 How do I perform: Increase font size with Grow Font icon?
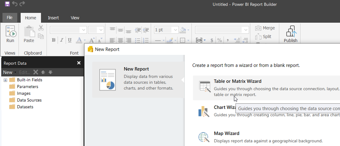tap(92, 40)
